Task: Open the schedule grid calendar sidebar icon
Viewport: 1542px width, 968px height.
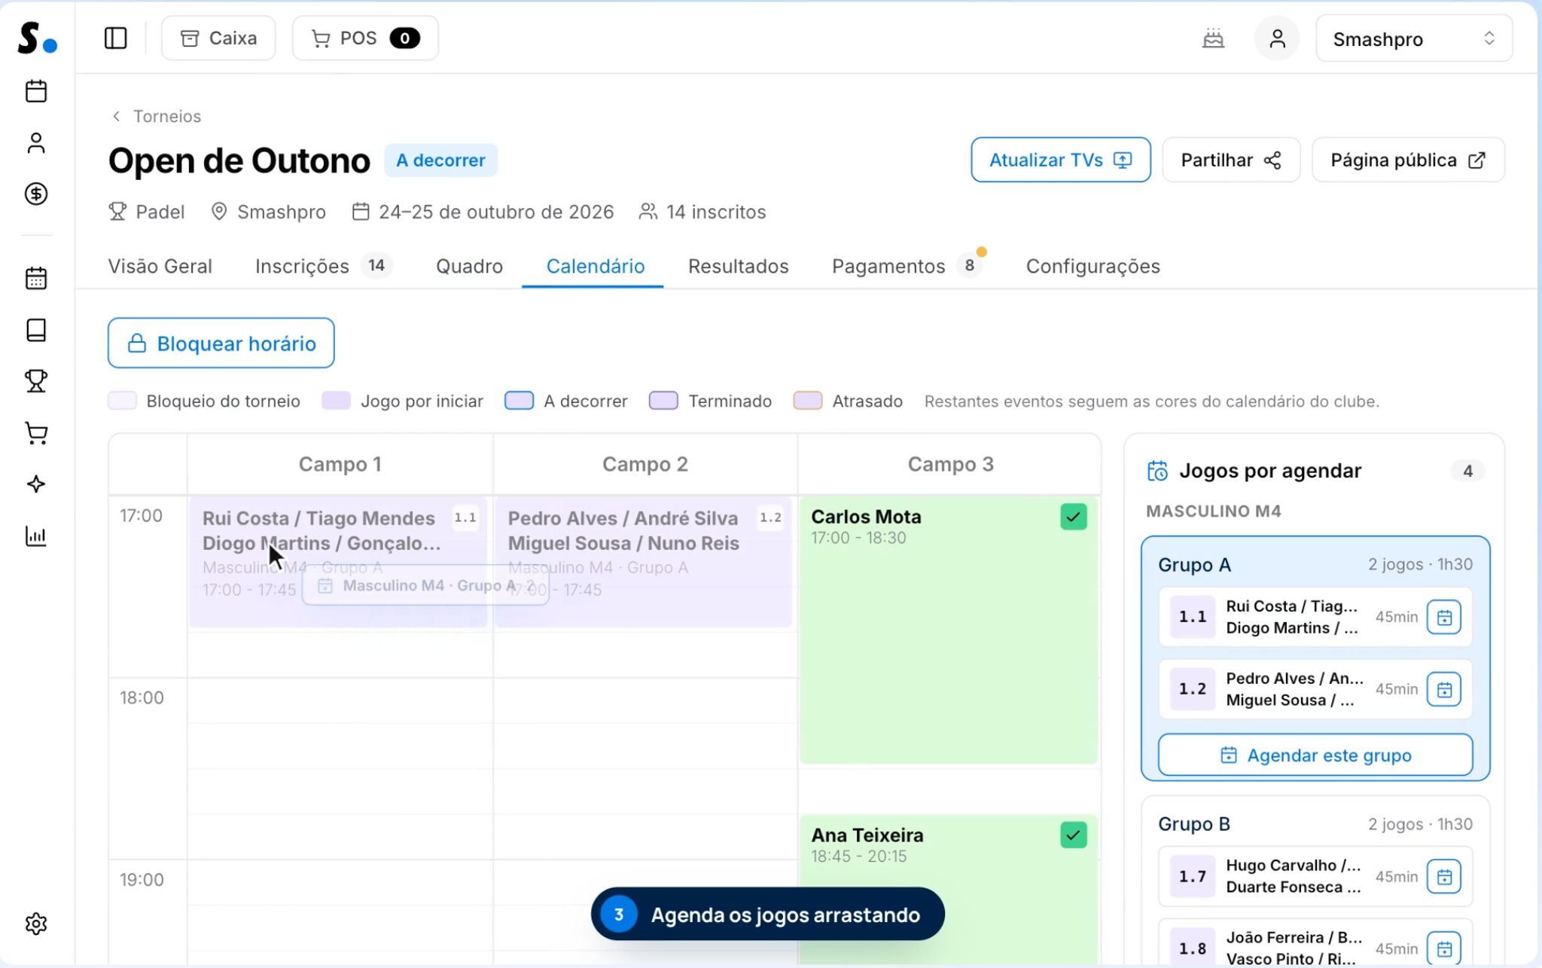Action: [x=36, y=278]
